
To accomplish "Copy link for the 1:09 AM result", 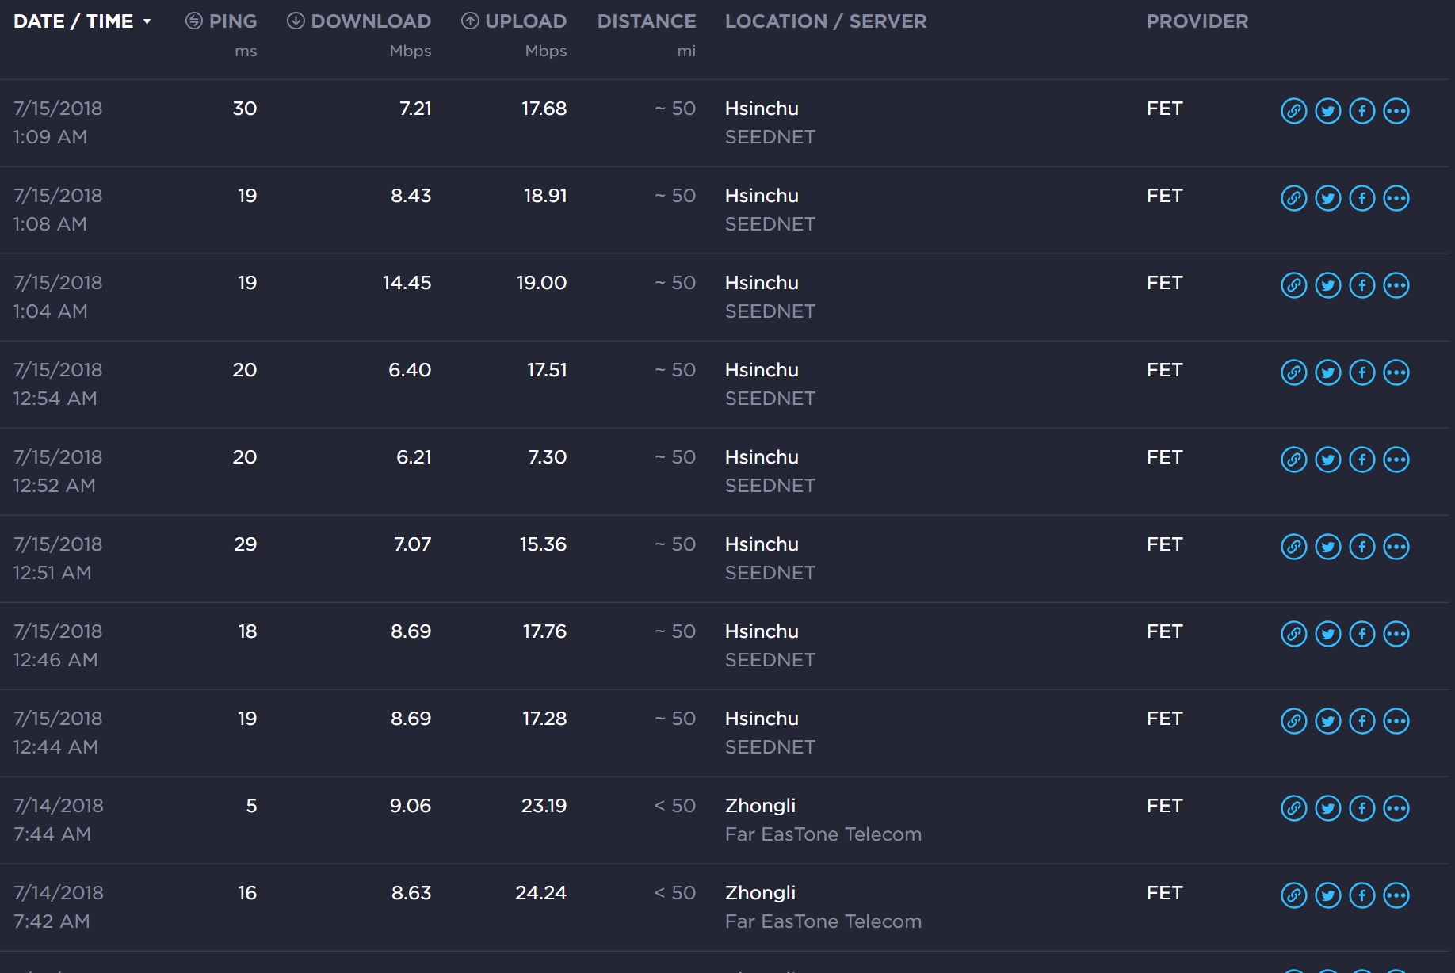I will (1293, 111).
